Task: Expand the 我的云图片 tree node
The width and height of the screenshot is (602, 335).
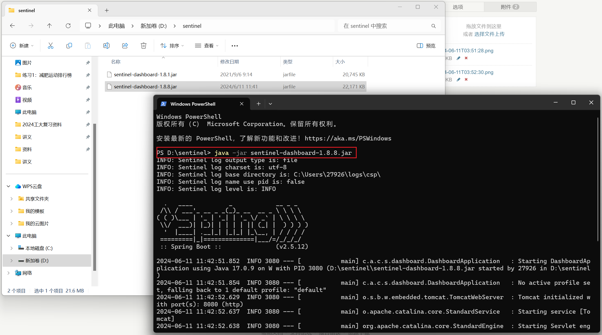Action: pyautogui.click(x=12, y=223)
